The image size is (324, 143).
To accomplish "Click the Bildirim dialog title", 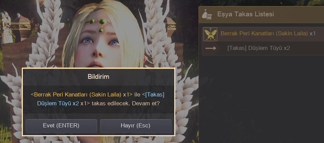I will [x=98, y=77].
